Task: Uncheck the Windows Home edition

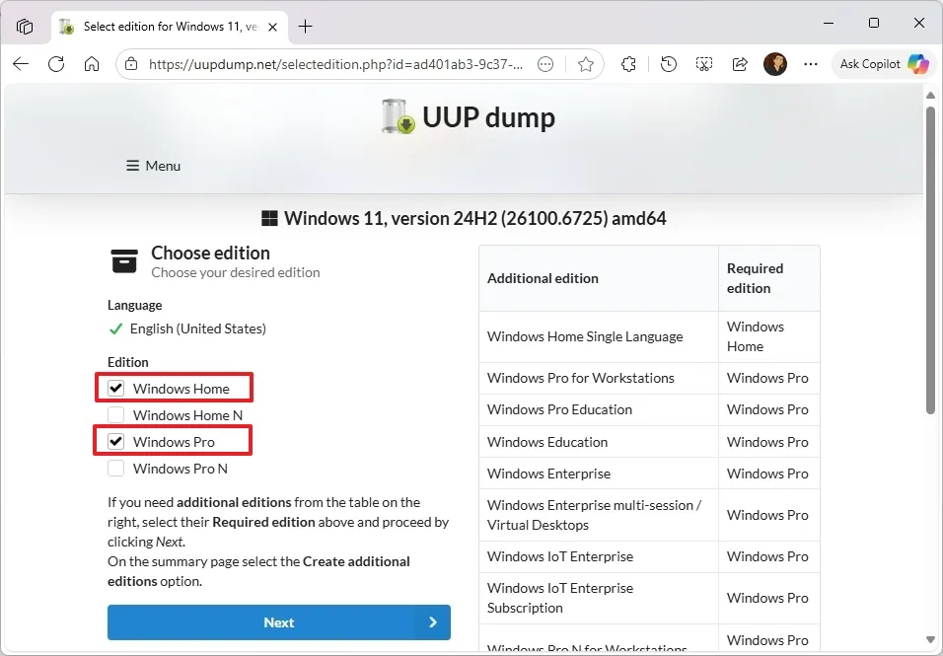Action: point(116,389)
